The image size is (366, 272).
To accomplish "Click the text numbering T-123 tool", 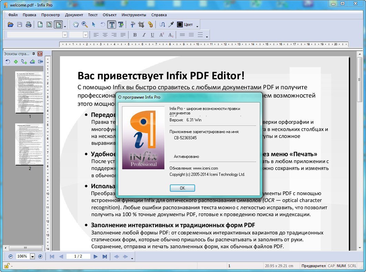I will (133, 24).
